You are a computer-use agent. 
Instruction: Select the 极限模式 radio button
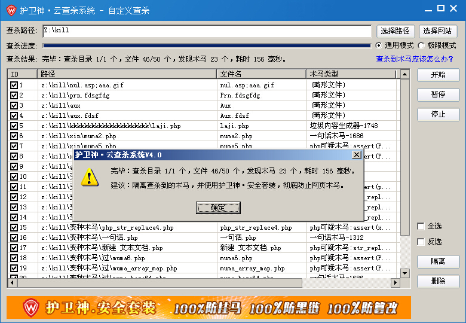click(x=421, y=45)
